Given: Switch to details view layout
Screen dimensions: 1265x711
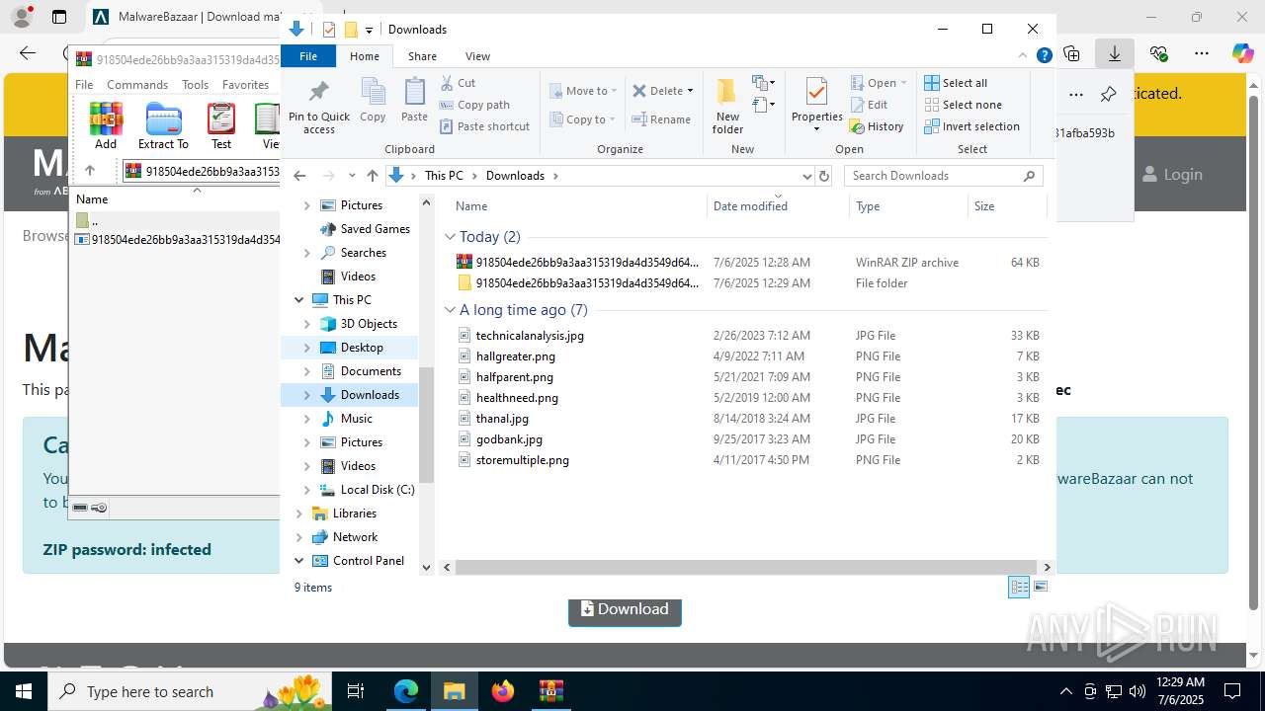Looking at the screenshot, I should 1019,588.
